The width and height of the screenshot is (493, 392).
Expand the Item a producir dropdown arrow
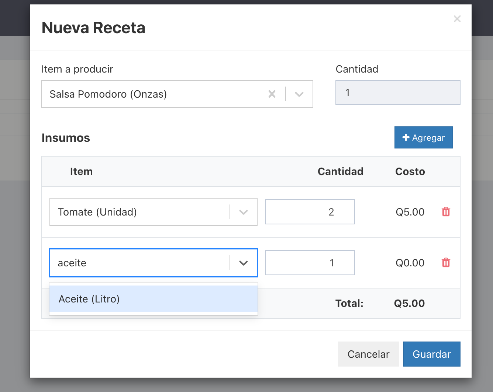pos(299,94)
